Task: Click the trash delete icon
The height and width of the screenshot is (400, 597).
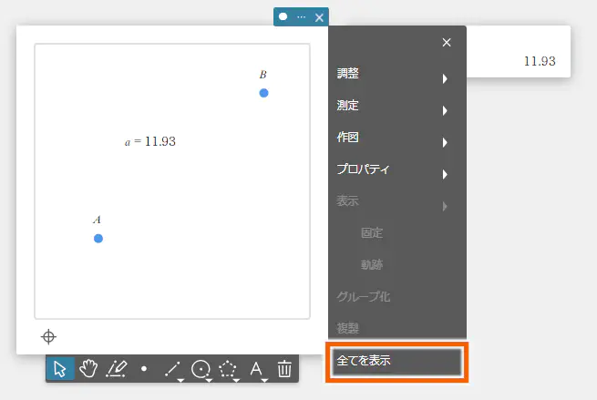Action: tap(284, 369)
